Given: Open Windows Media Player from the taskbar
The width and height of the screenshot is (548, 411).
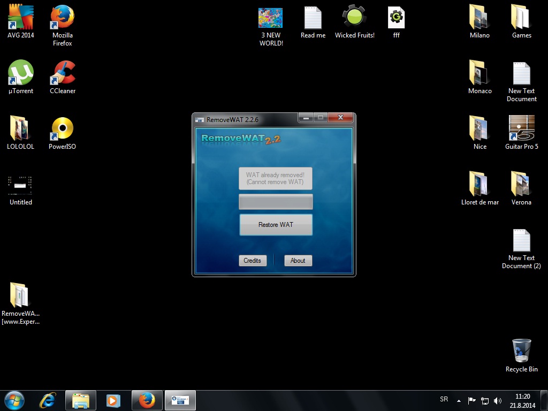Looking at the screenshot, I should tap(113, 400).
